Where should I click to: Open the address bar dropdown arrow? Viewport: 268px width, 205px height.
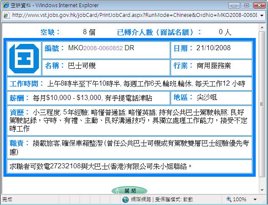pyautogui.click(x=262, y=16)
